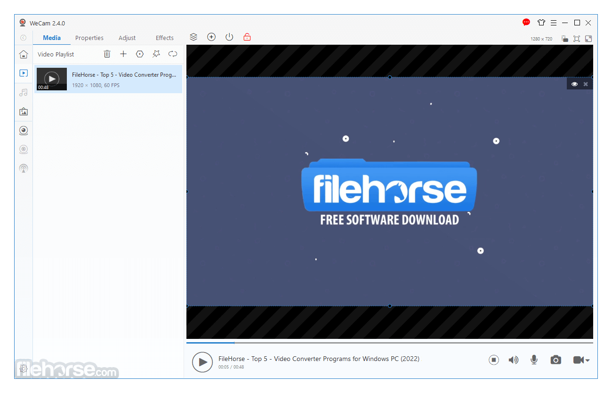Switch to the Effects tab
The width and height of the screenshot is (612, 393).
tap(165, 38)
